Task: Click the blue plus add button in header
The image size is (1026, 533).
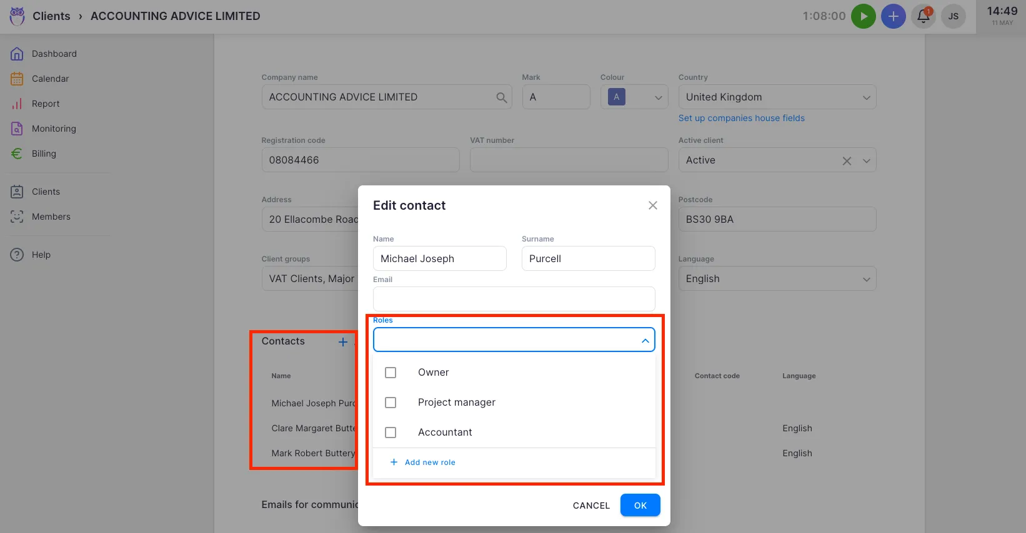Action: tap(893, 16)
